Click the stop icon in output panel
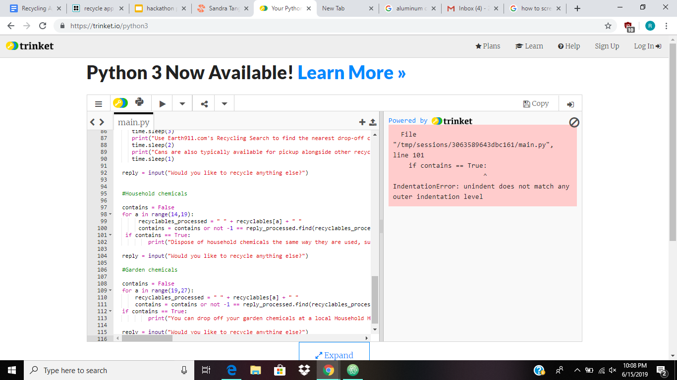This screenshot has height=380, width=677. tap(574, 122)
